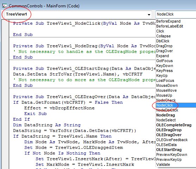Click the Effect = vbDropEffectNone line
Image resolution: width=196 pixels, height=169 pixels.
59,108
